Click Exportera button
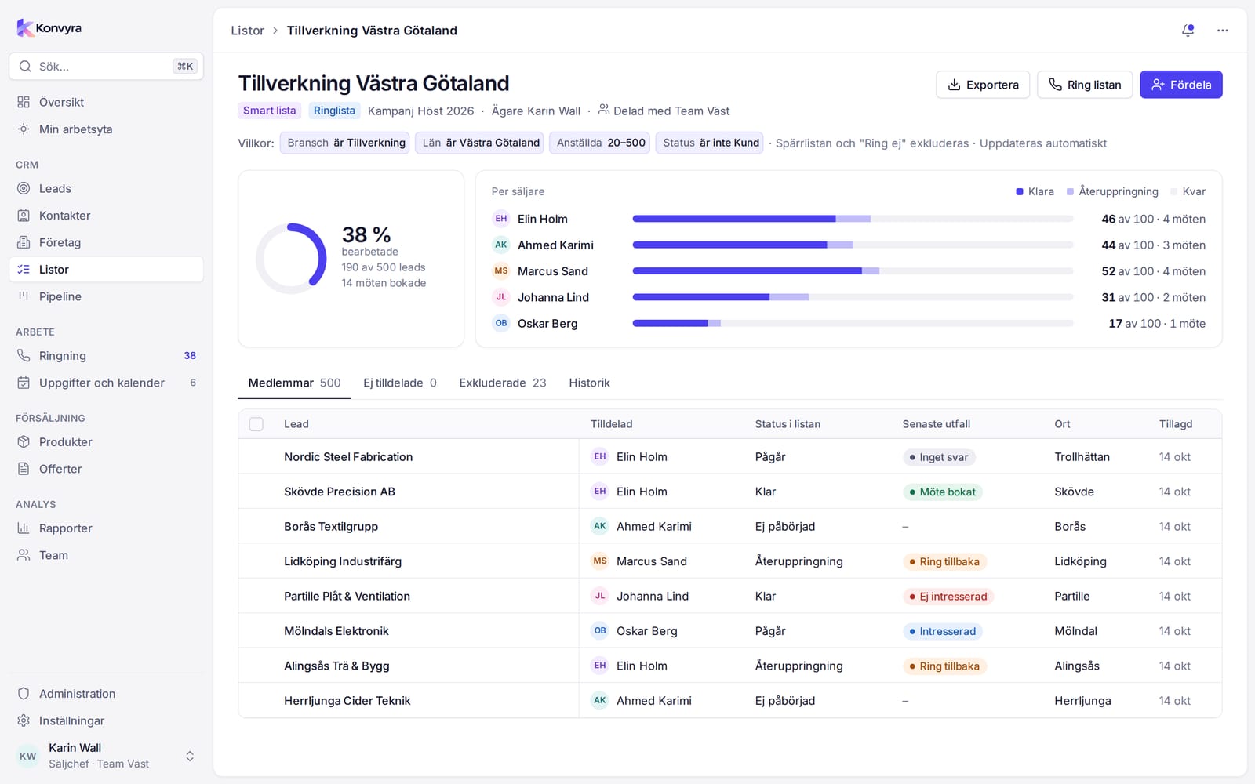 983,85
